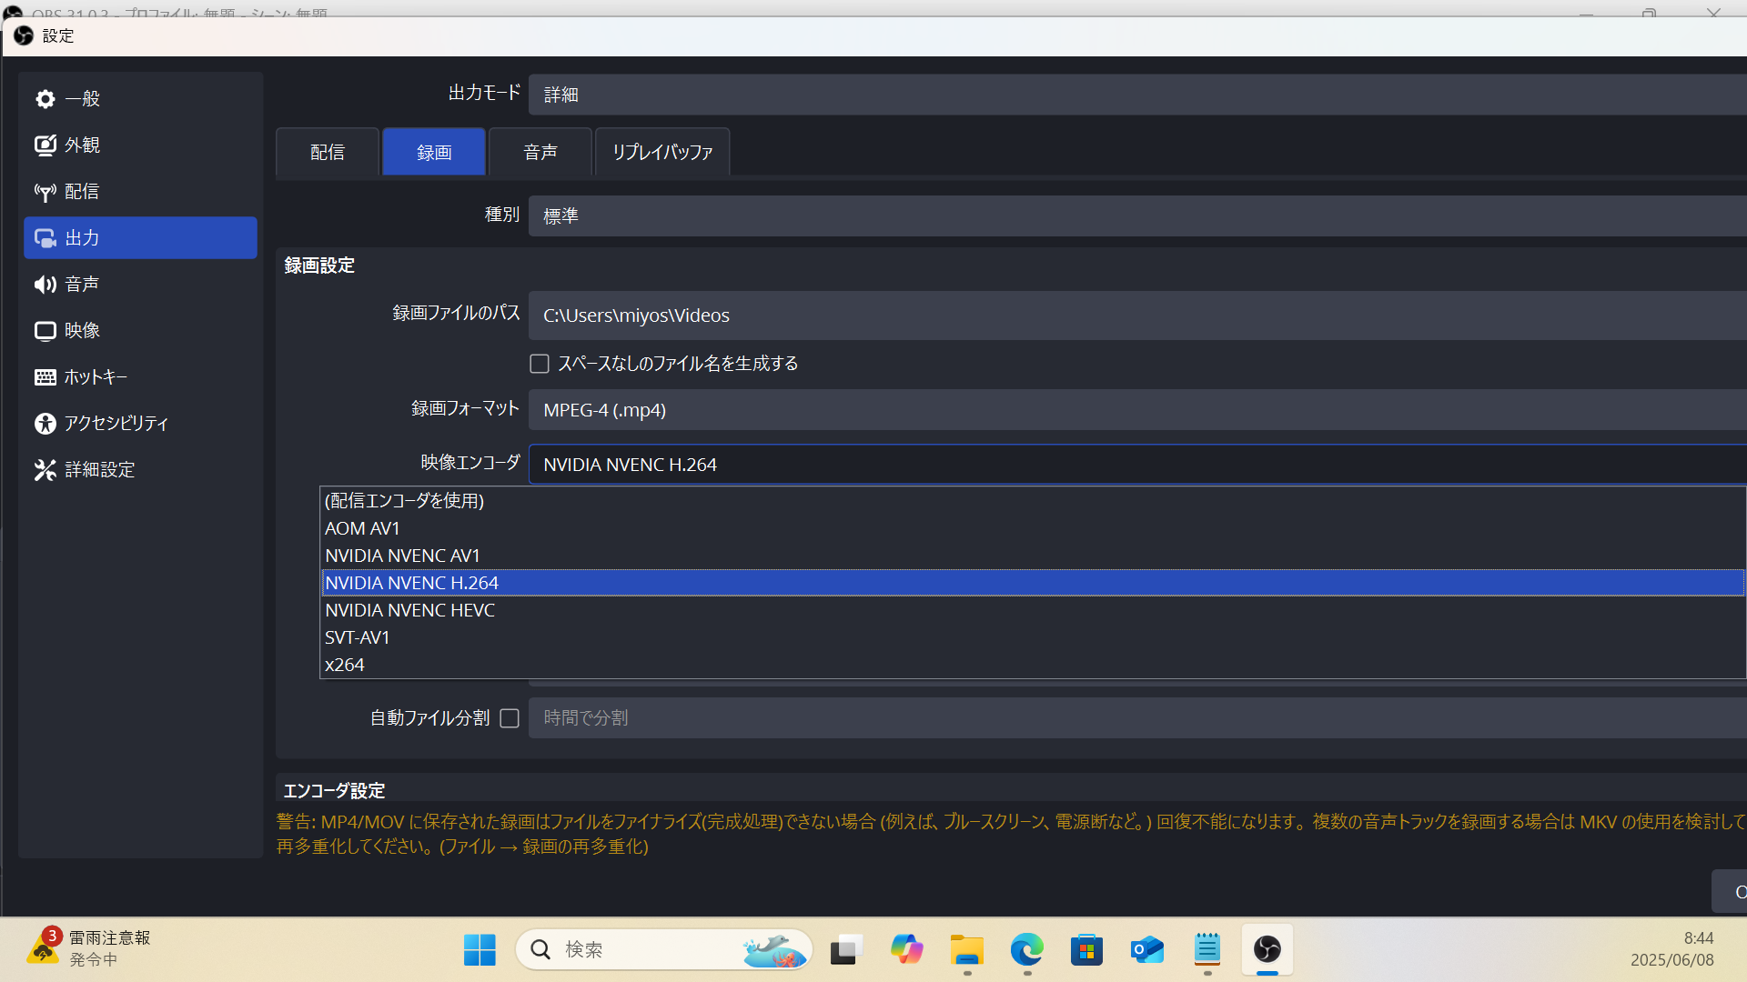
Task: Select the 出力 output icon in the sidebar
Action: click(x=45, y=237)
